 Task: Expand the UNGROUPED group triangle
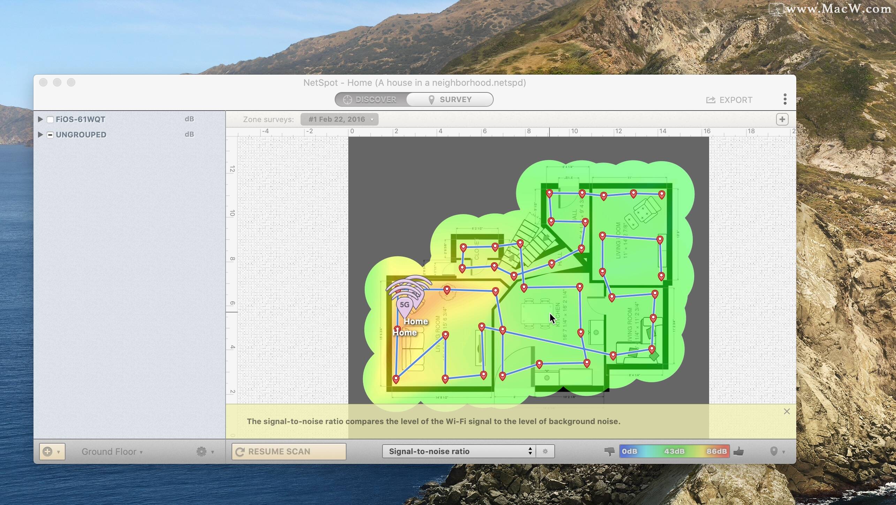pos(40,135)
